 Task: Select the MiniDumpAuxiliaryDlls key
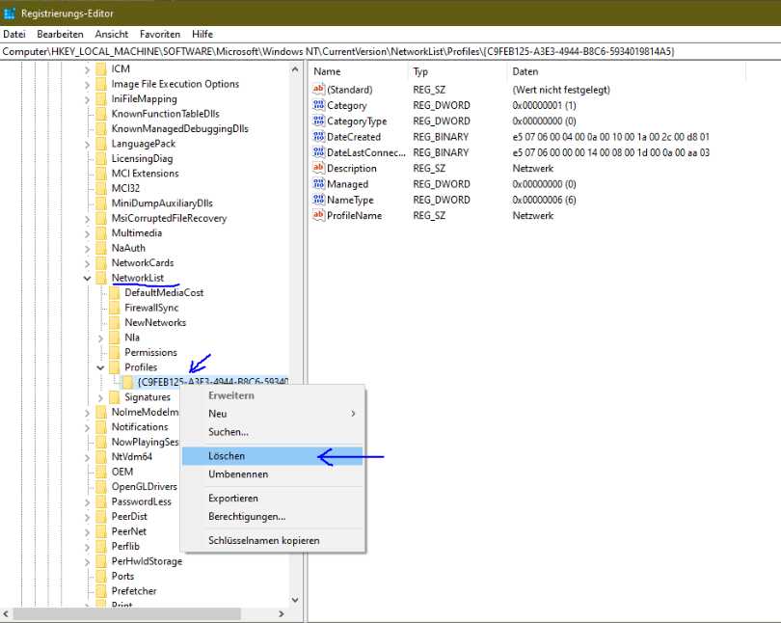tap(162, 203)
